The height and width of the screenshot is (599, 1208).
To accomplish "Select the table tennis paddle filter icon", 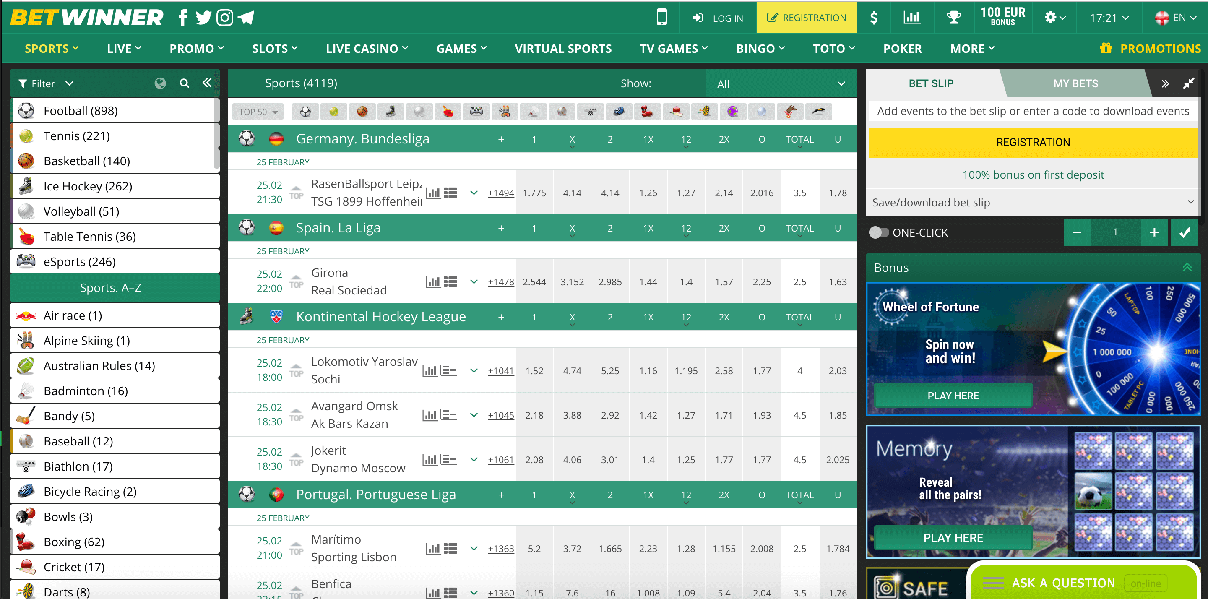I will coord(448,112).
